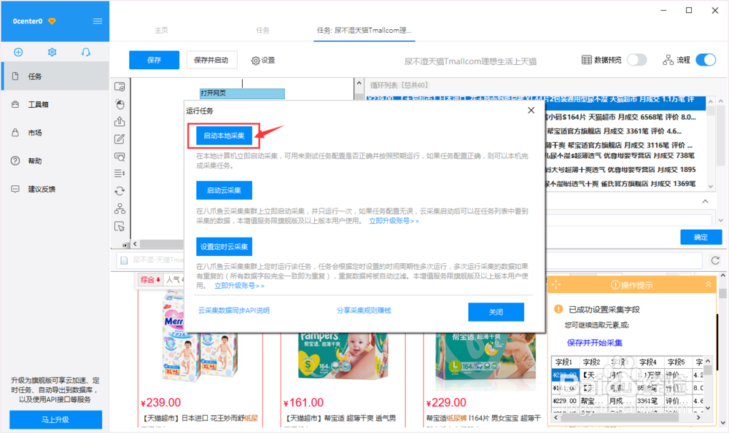The height and width of the screenshot is (433, 729).
Task: Close the 运行任务 dialog with X
Action: 531,110
